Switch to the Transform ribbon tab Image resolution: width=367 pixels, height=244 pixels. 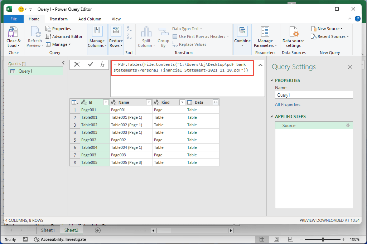(x=58, y=19)
